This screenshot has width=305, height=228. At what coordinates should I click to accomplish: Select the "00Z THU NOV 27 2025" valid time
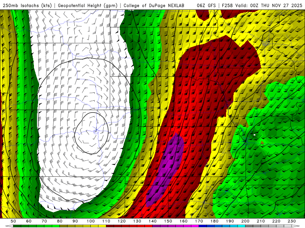pyautogui.click(x=276, y=5)
